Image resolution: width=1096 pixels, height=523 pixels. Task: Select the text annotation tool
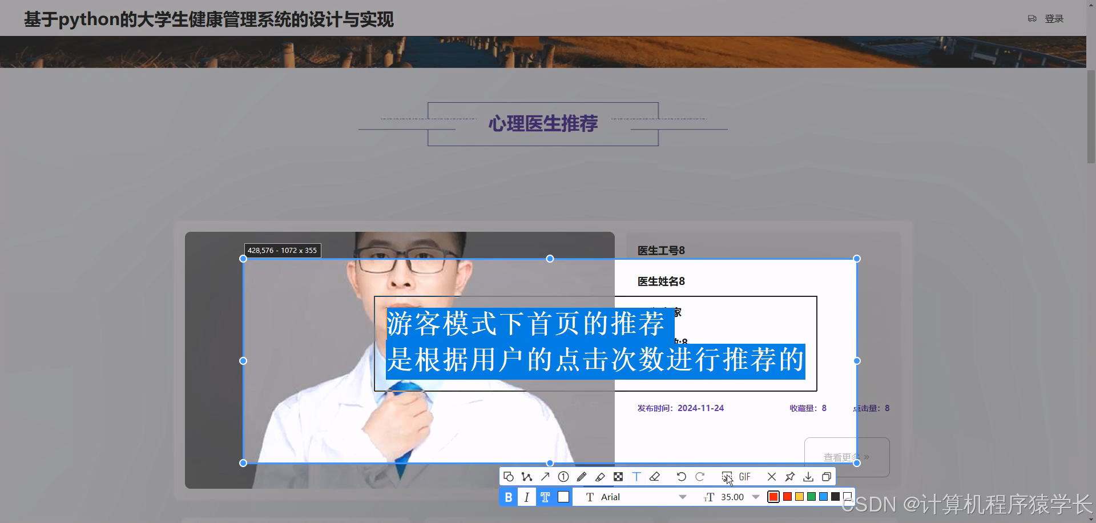(x=636, y=477)
